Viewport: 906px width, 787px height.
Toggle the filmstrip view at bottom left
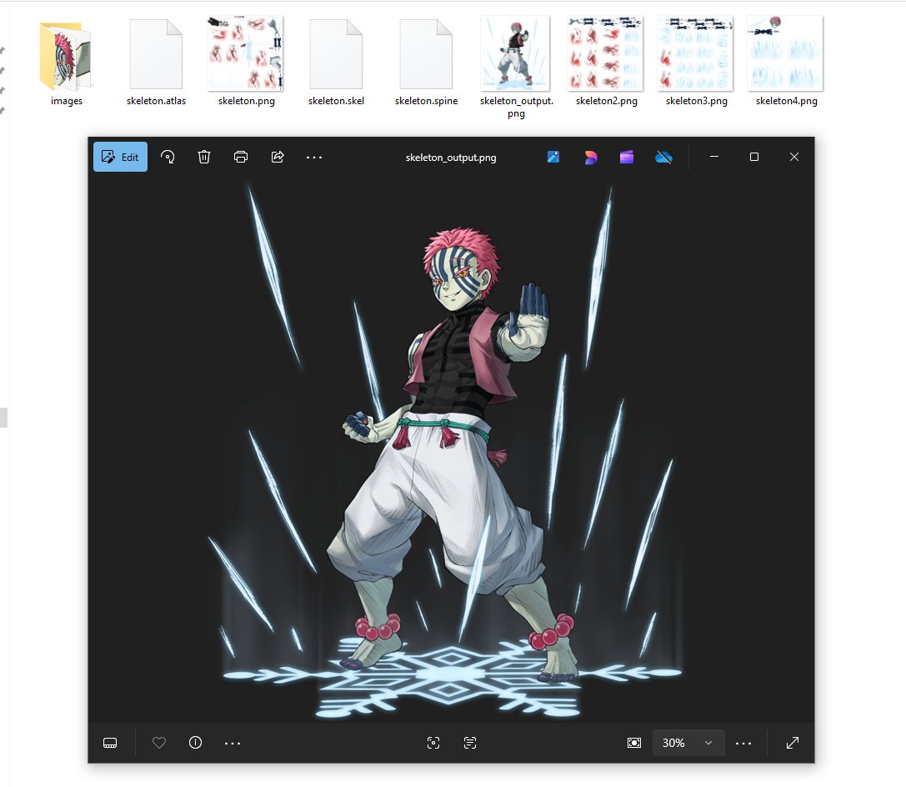(x=109, y=743)
